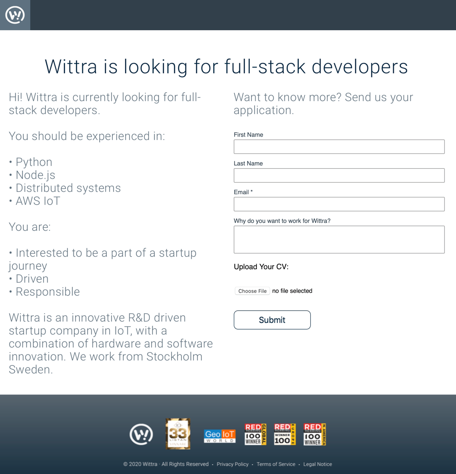Click the 'You should be experienced in:' text

(87, 136)
